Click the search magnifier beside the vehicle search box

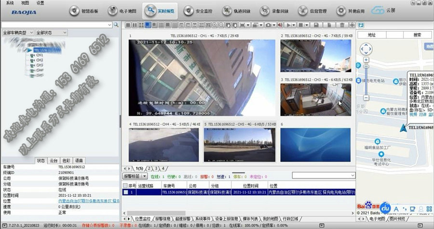click(116, 24)
